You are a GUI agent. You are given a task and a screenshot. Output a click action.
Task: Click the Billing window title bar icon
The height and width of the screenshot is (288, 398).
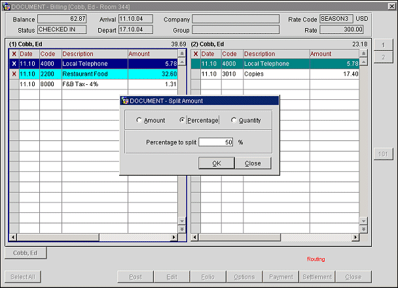6,6
